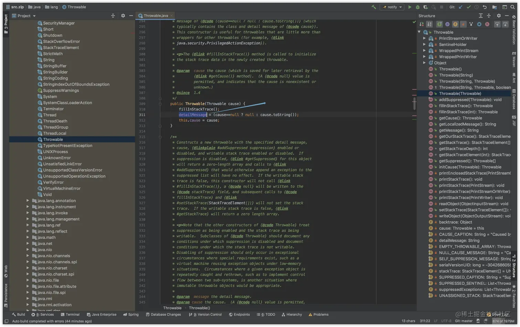Expand the java.nio.file package
520x327 pixels.
click(x=28, y=280)
